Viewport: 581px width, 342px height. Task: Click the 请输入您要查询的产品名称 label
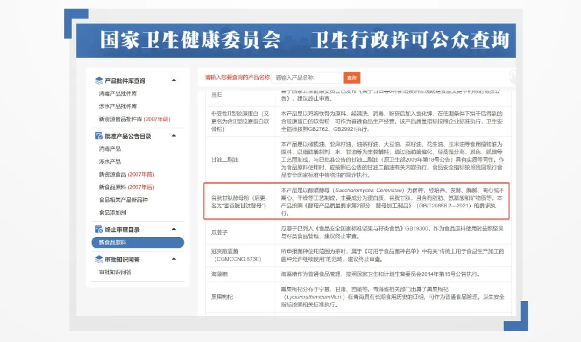pyautogui.click(x=238, y=77)
